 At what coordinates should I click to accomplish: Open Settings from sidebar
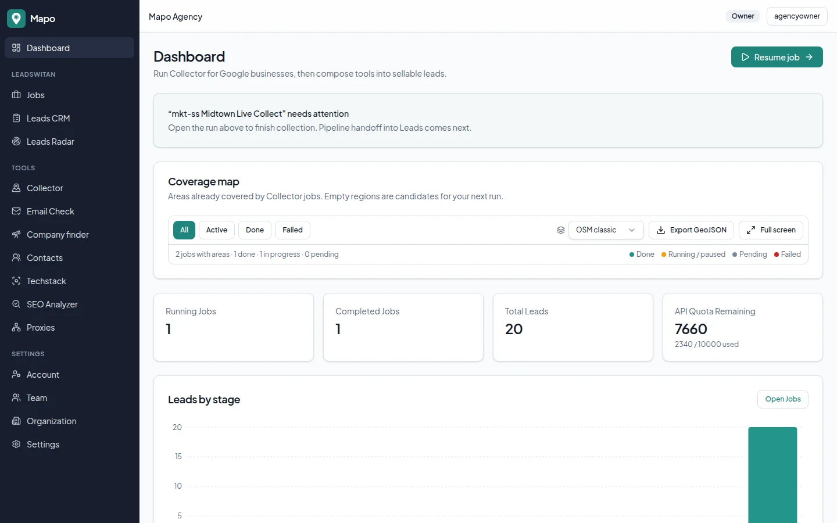click(69, 444)
